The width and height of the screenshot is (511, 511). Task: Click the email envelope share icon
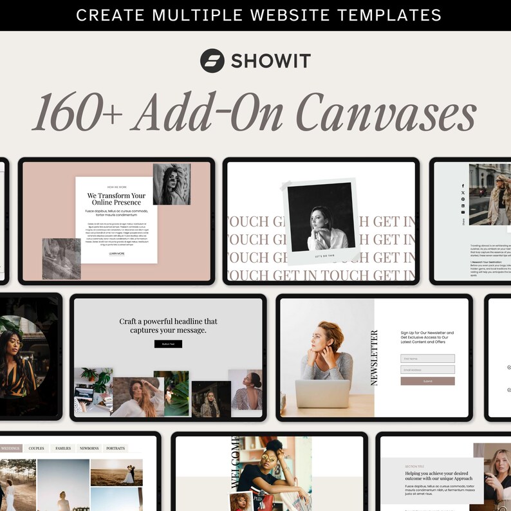point(463,212)
